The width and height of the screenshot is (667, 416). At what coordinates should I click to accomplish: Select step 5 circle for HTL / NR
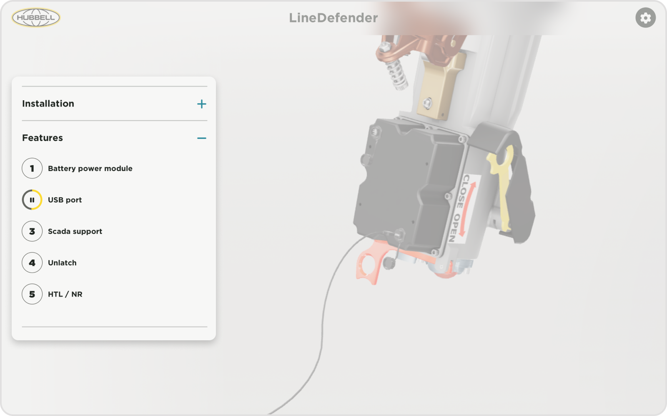[x=32, y=294]
